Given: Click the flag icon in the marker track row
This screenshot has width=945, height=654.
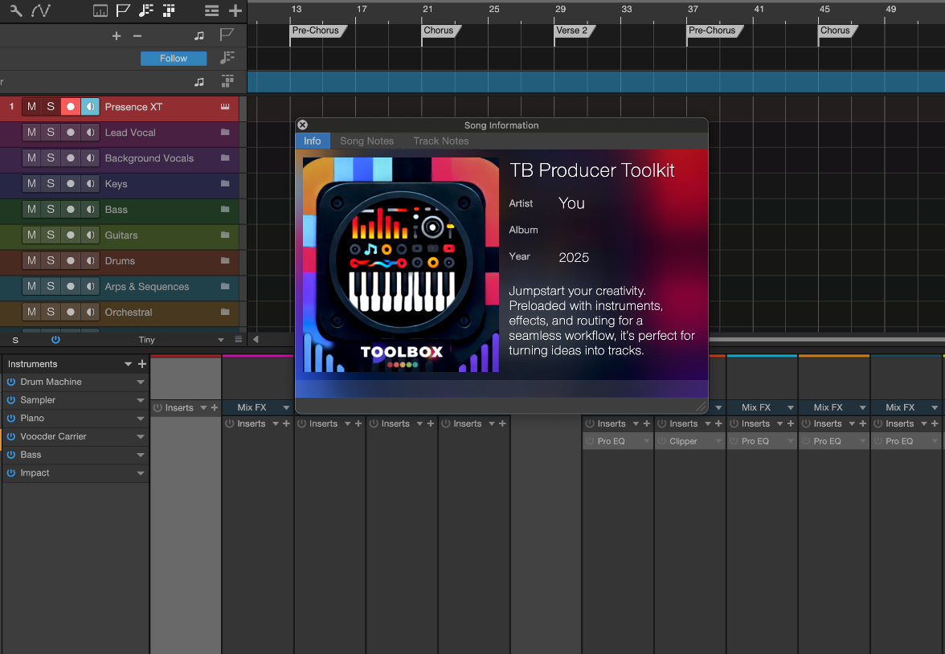Looking at the screenshot, I should click(x=227, y=35).
